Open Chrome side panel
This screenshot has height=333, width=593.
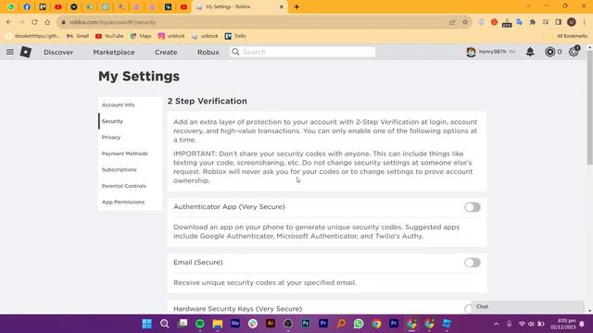pyautogui.click(x=558, y=22)
